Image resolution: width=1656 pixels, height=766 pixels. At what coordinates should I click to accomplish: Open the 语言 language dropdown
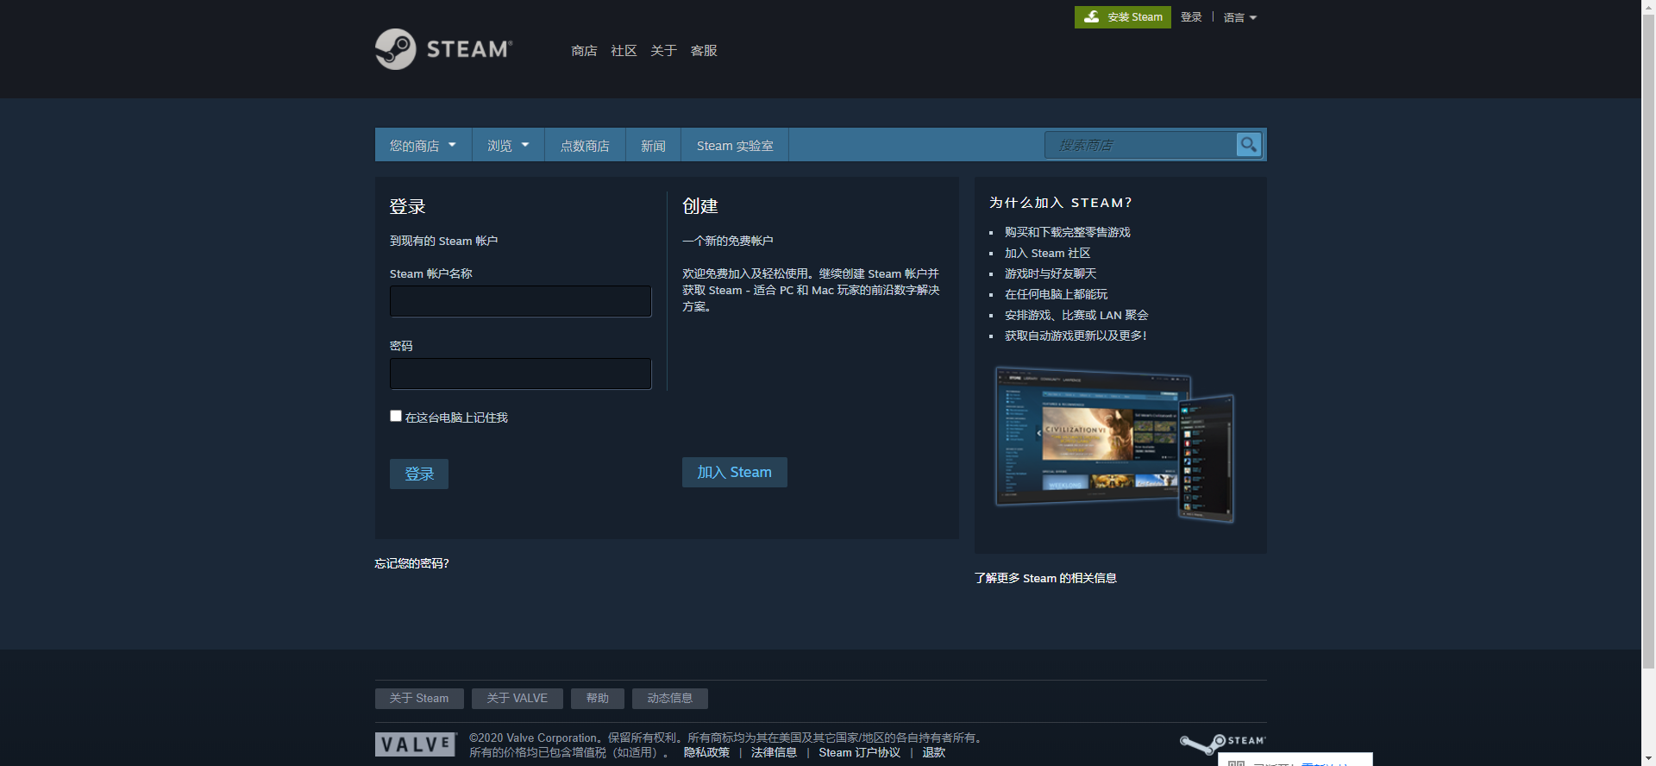tap(1239, 17)
